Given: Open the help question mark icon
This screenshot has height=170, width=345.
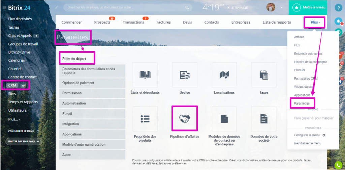Looking at the screenshot, I should [338, 8].
